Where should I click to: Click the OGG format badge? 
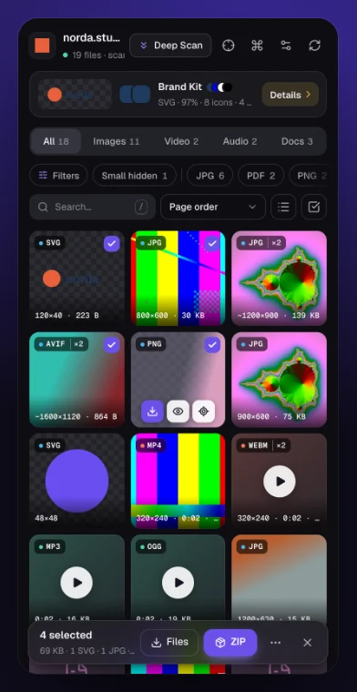150,546
